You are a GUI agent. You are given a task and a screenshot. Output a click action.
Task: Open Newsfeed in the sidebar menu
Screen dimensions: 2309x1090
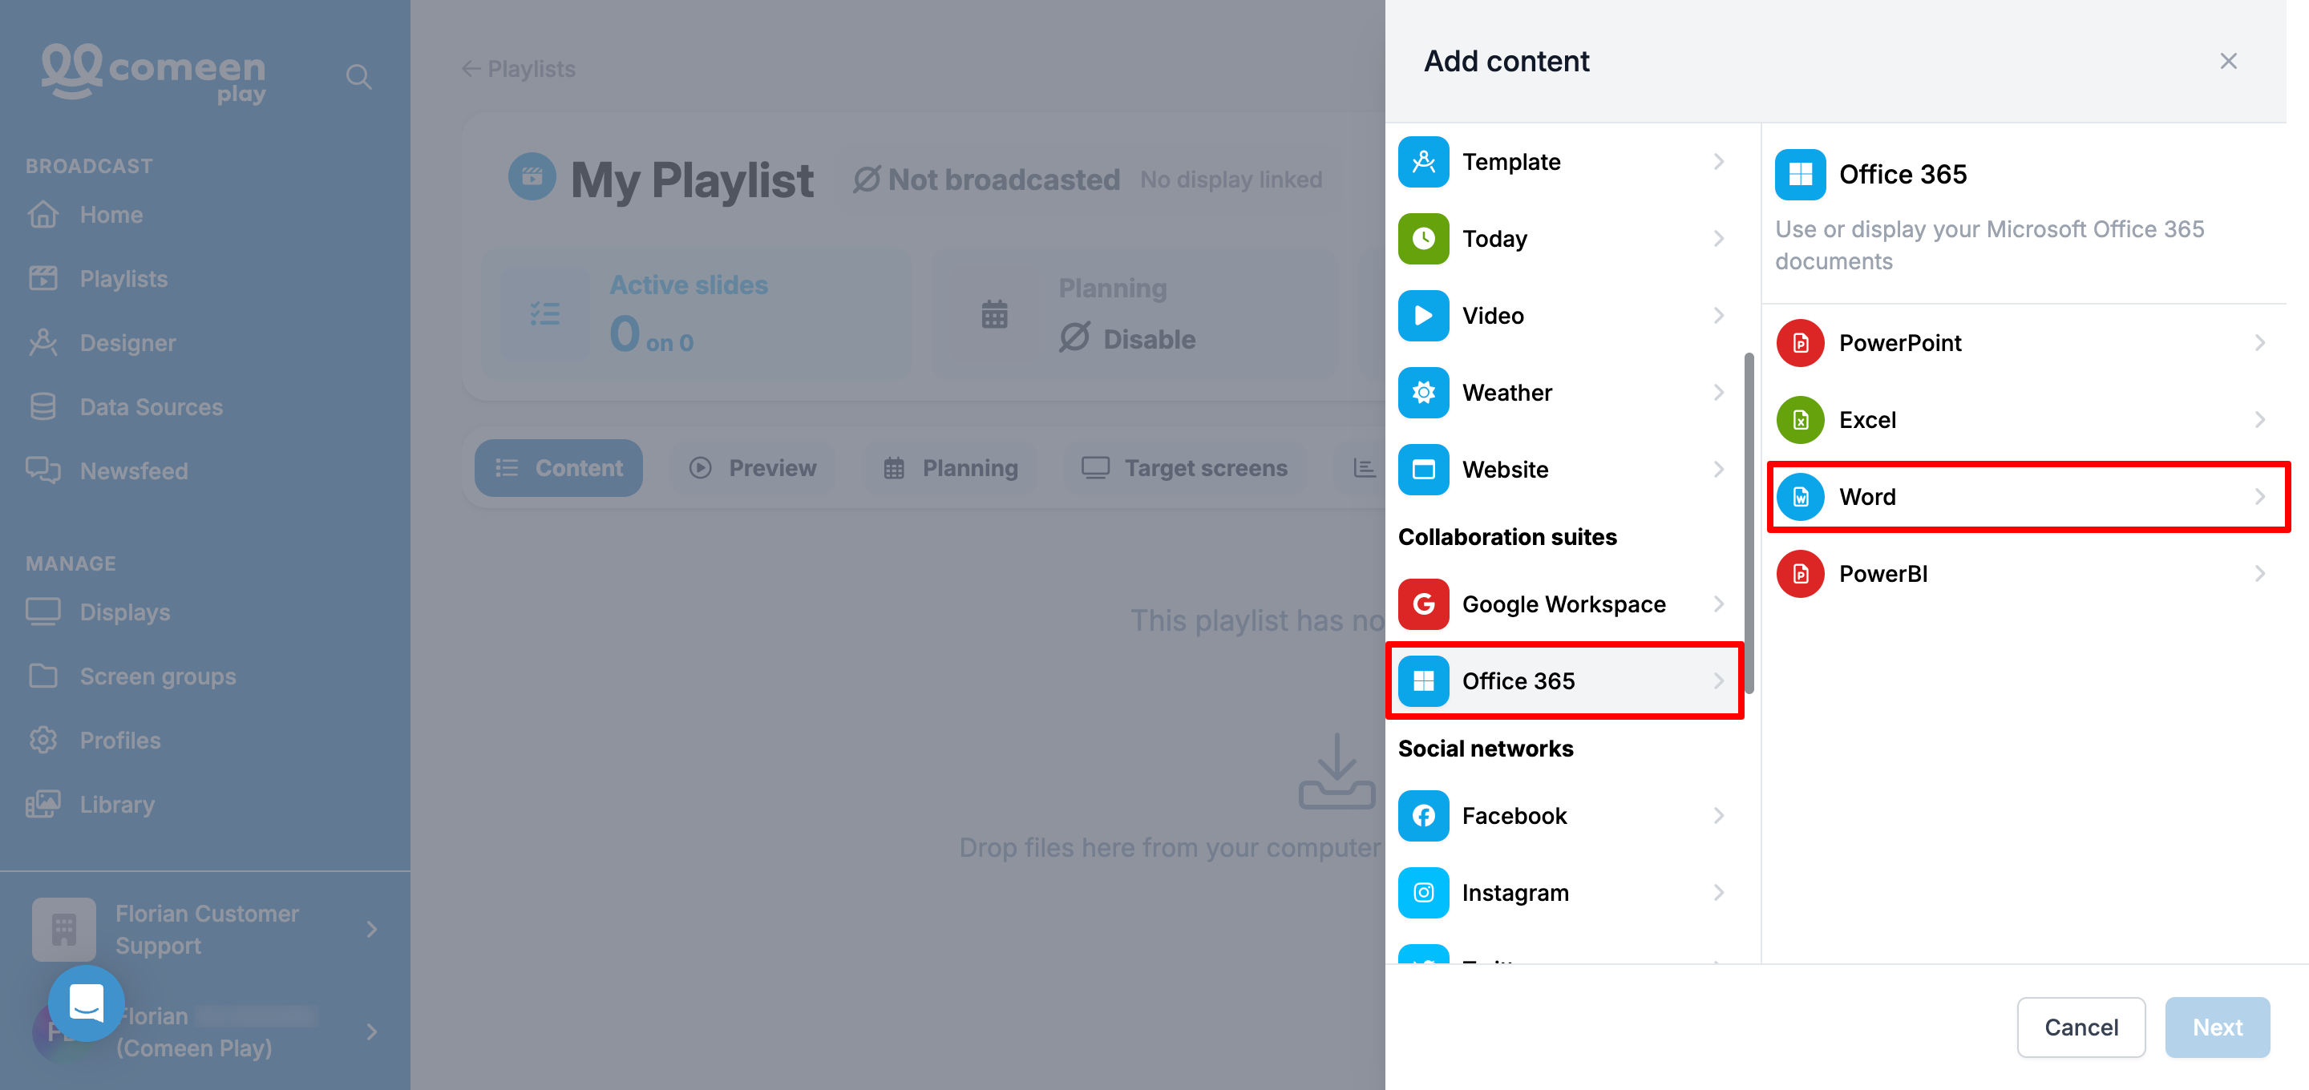pos(134,470)
